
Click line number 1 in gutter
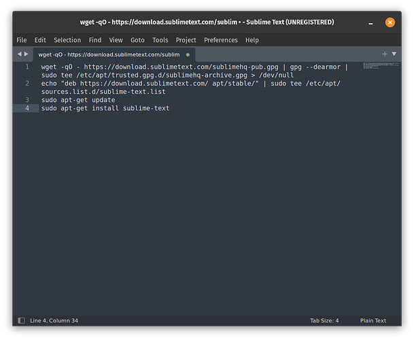pos(27,67)
